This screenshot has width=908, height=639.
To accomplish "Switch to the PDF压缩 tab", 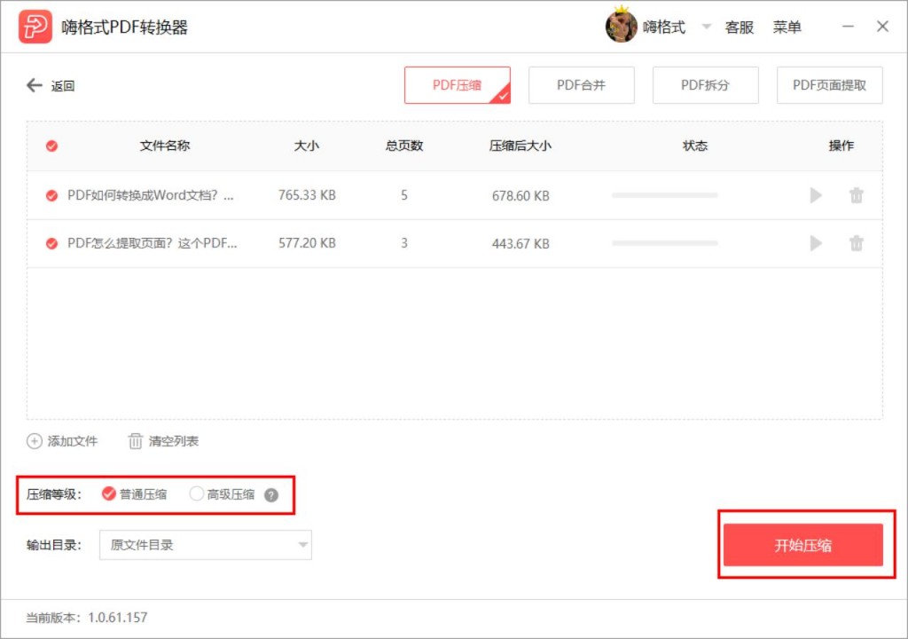I will 458,85.
